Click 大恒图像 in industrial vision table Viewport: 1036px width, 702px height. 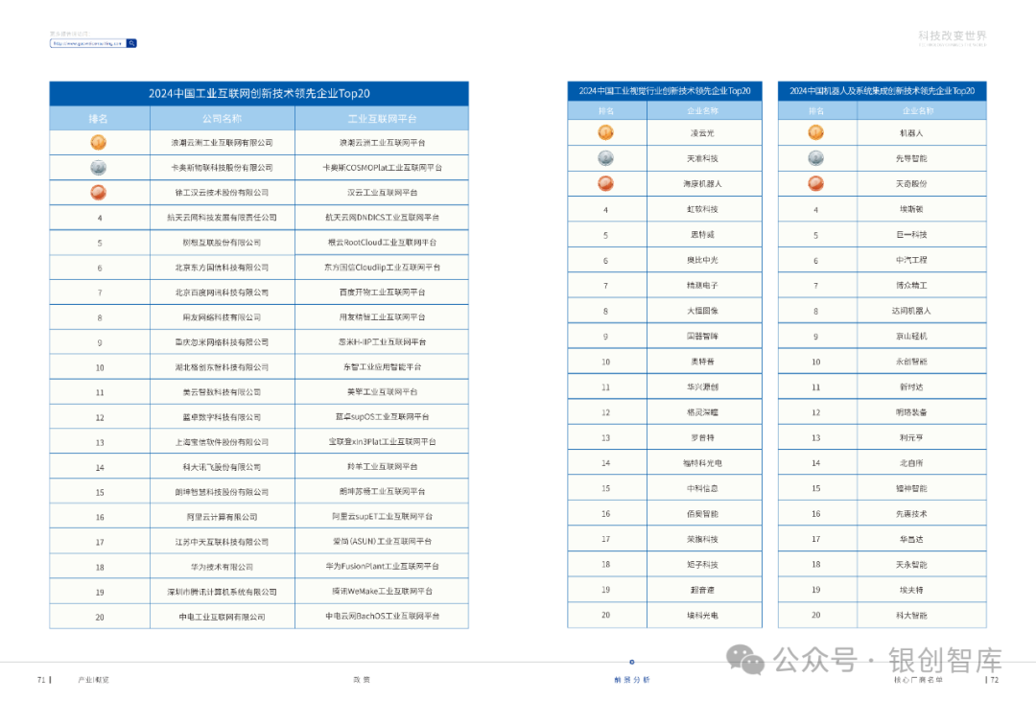click(x=702, y=311)
